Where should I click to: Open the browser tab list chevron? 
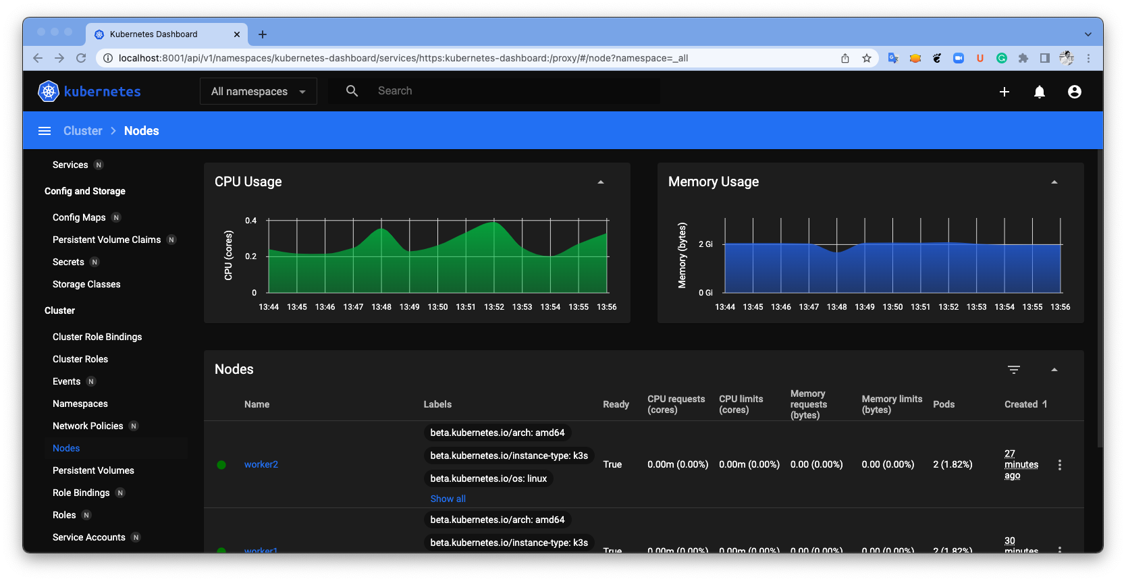point(1088,34)
